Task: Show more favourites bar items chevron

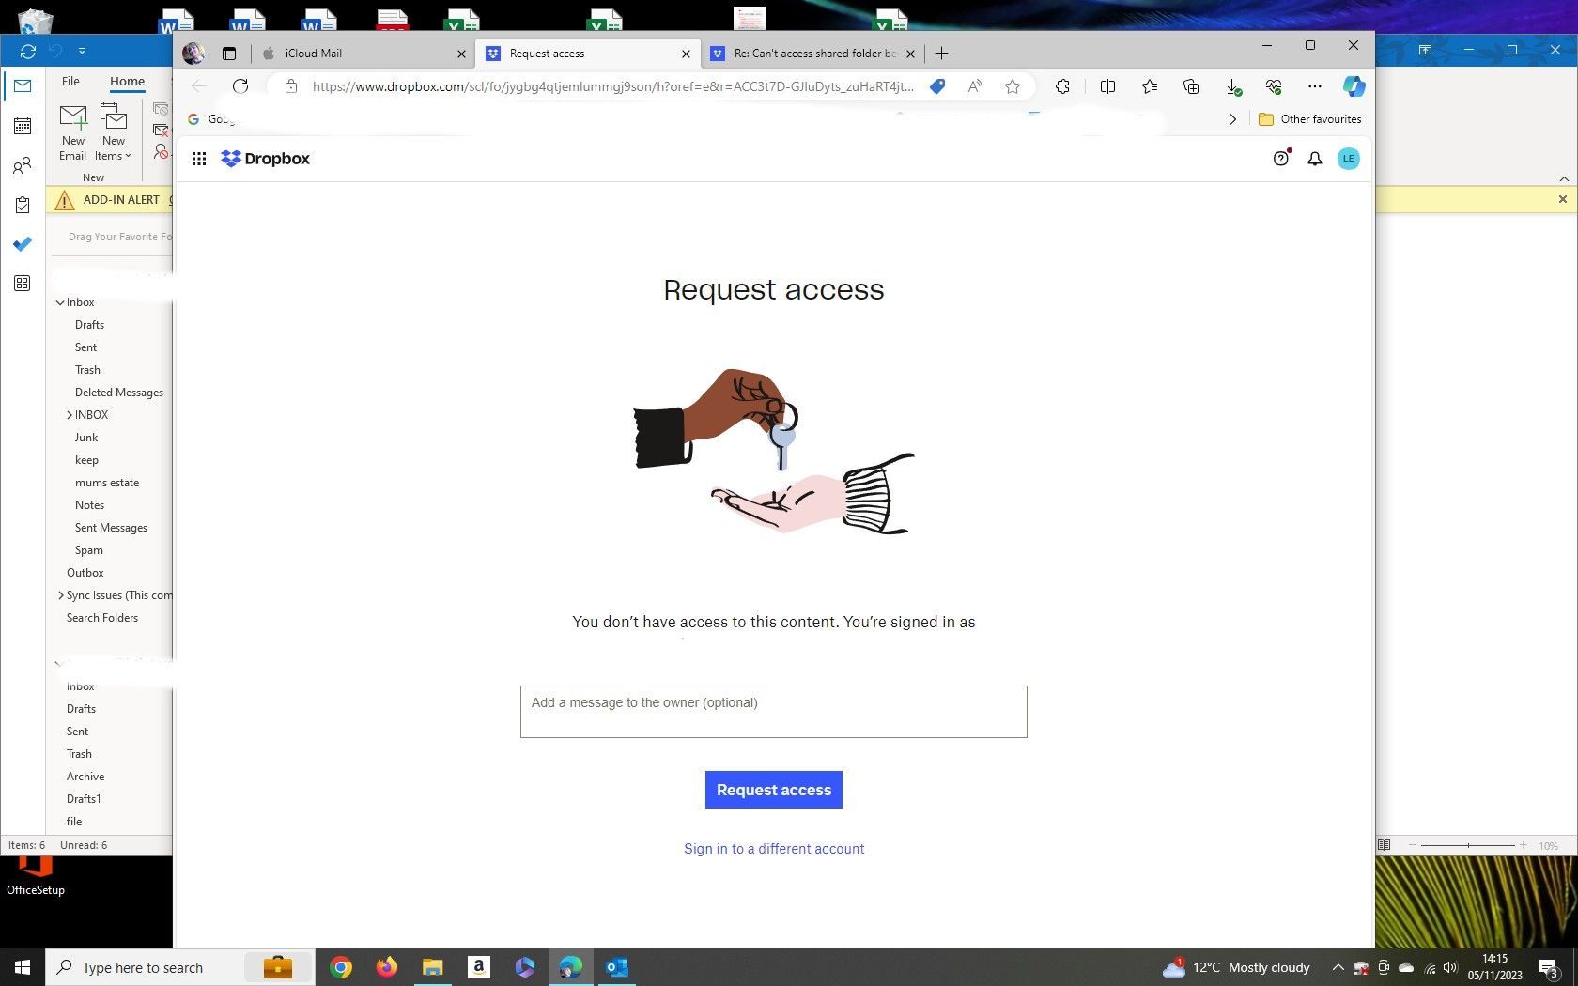Action: tap(1232, 119)
